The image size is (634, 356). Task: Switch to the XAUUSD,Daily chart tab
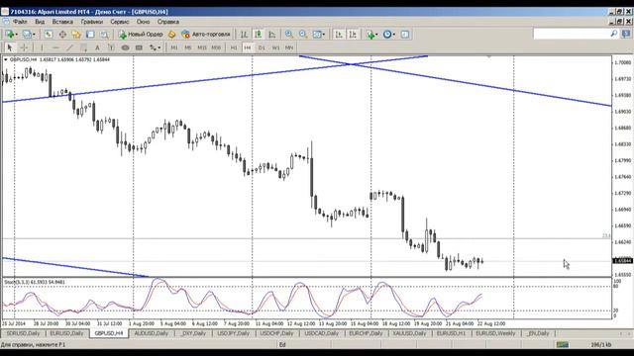(409, 333)
